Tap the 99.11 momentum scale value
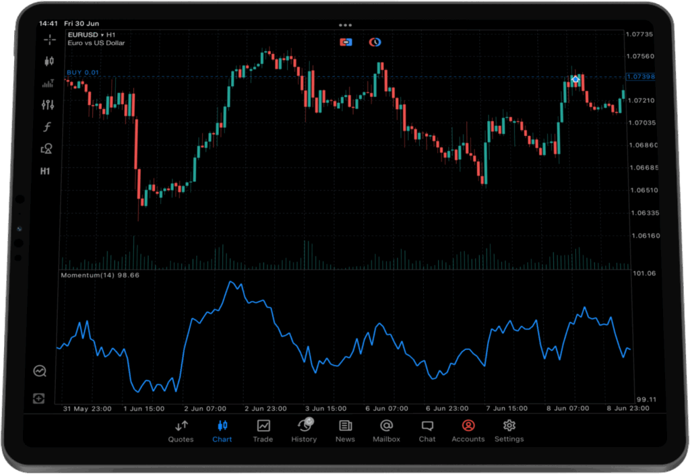This screenshot has height=474, width=690. tap(646, 400)
